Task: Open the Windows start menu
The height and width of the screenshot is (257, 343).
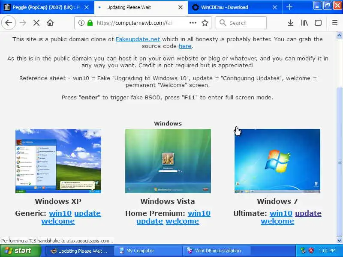Action: click(x=21, y=251)
